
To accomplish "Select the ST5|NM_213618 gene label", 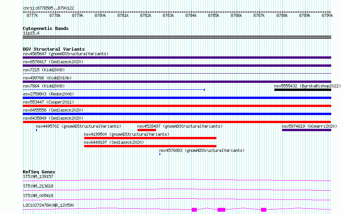I will click(38, 186).
